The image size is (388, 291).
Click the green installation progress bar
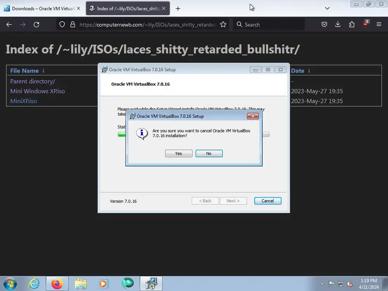122,135
